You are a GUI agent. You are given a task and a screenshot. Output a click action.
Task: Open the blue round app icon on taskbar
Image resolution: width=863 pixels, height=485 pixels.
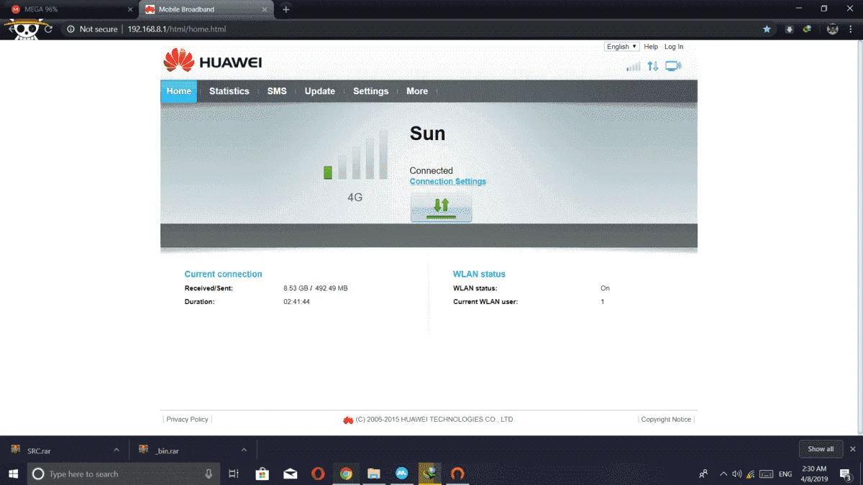[x=401, y=474]
